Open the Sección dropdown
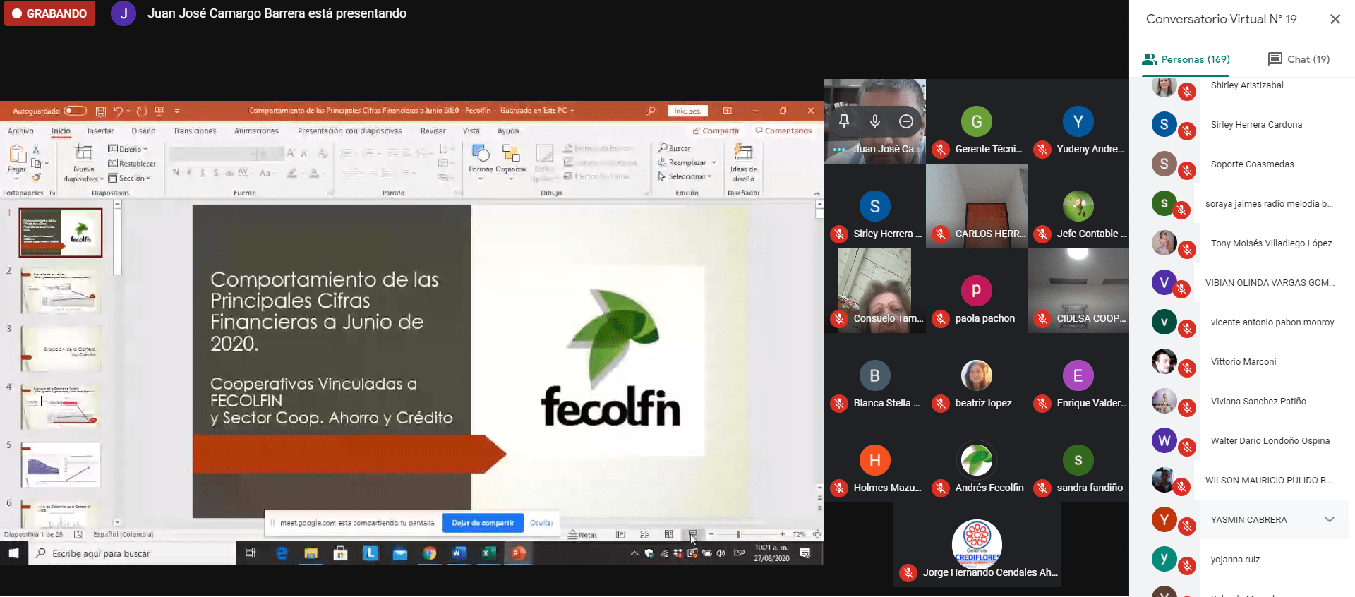This screenshot has height=597, width=1355. pyautogui.click(x=129, y=178)
